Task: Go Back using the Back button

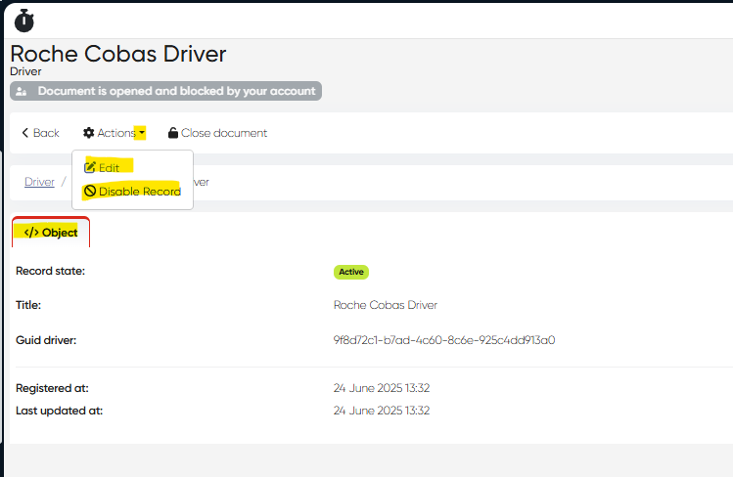Action: pyautogui.click(x=40, y=133)
